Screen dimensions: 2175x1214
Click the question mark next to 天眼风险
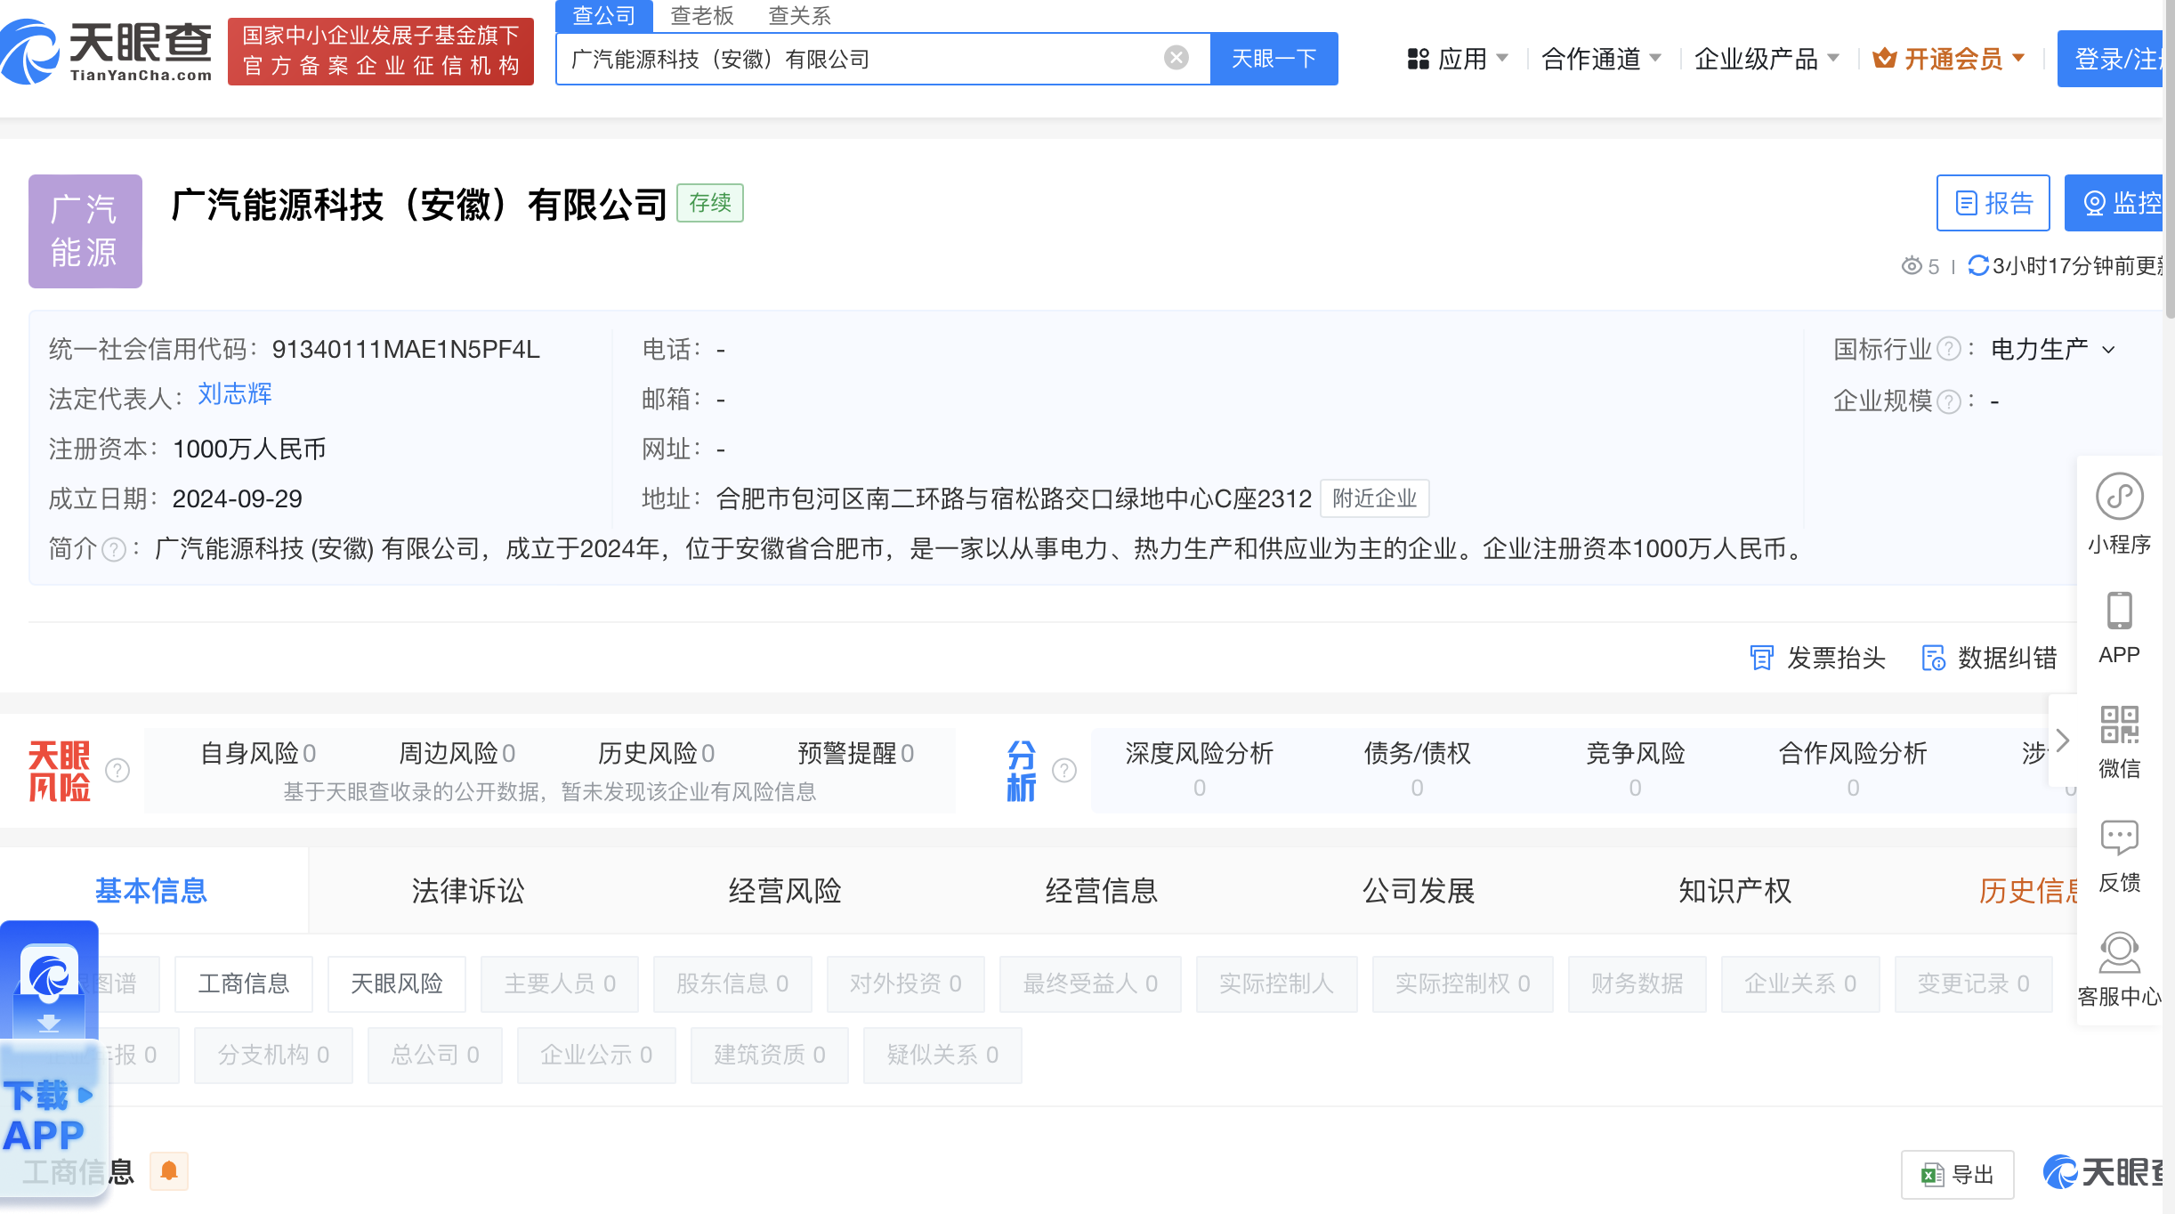point(117,770)
